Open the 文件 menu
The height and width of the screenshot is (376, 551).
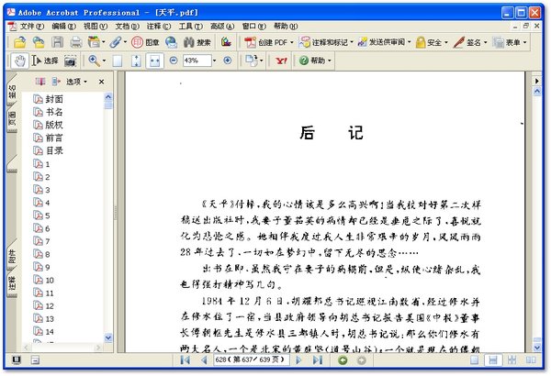click(x=27, y=27)
